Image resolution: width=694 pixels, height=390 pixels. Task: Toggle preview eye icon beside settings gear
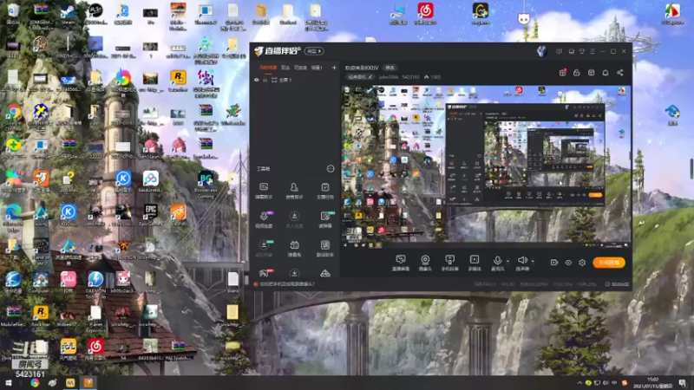coord(568,263)
